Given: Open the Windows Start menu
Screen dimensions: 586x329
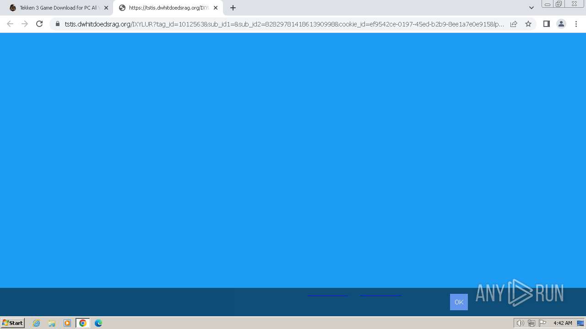Looking at the screenshot, I should [x=13, y=323].
